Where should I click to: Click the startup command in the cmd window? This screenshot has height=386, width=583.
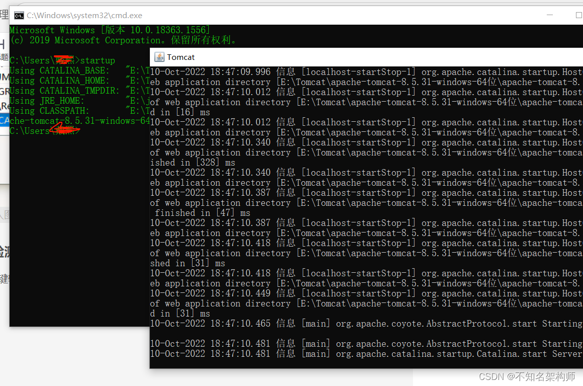98,60
